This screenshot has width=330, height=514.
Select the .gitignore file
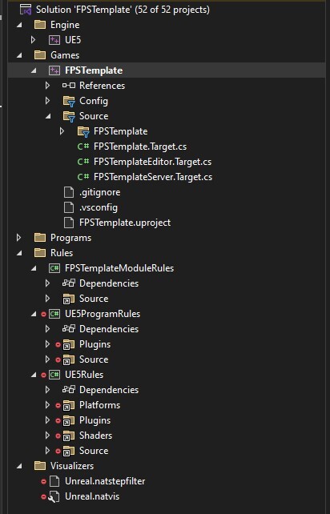tap(100, 192)
